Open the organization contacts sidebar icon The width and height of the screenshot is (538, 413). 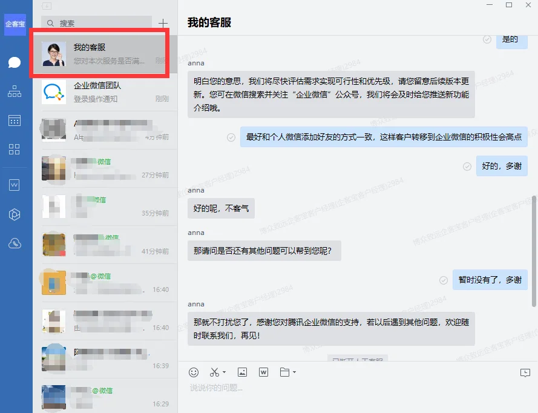coord(15,91)
